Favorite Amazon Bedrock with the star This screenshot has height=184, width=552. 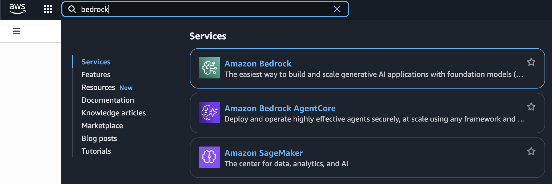pyautogui.click(x=531, y=61)
